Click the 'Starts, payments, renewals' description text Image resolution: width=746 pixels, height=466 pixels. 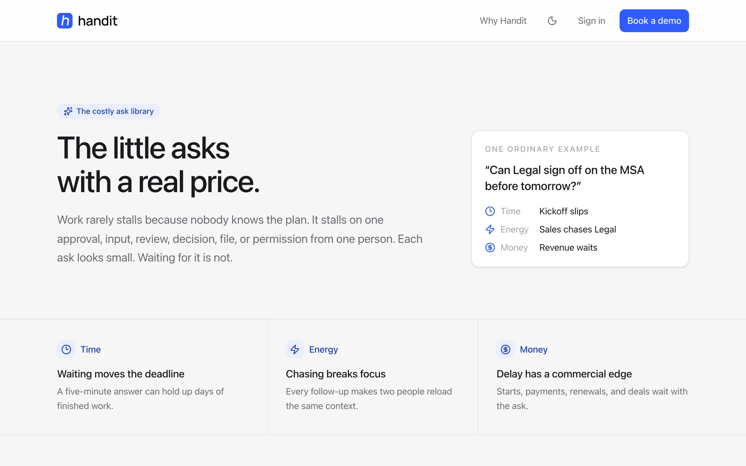click(592, 398)
